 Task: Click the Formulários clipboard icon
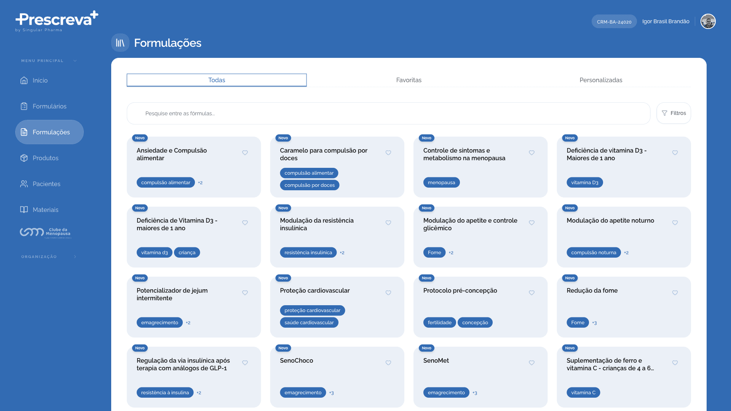point(24,106)
